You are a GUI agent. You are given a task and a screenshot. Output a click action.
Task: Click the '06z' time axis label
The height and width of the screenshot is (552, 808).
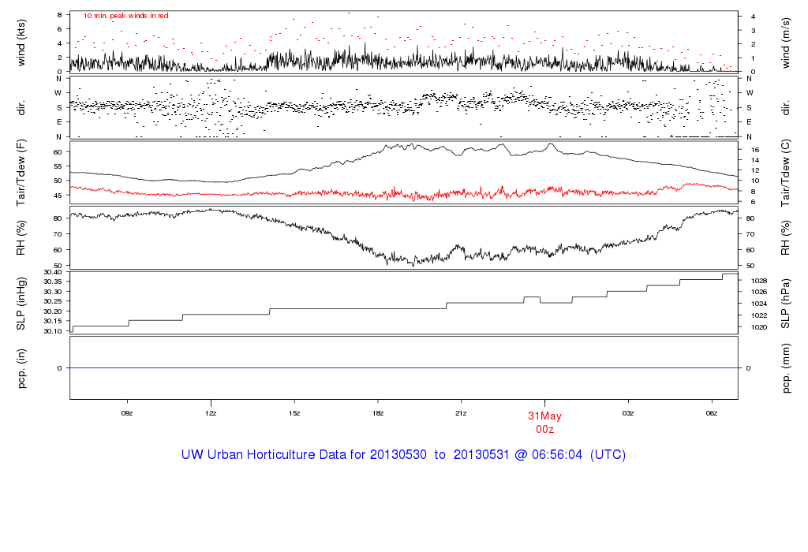(x=712, y=413)
